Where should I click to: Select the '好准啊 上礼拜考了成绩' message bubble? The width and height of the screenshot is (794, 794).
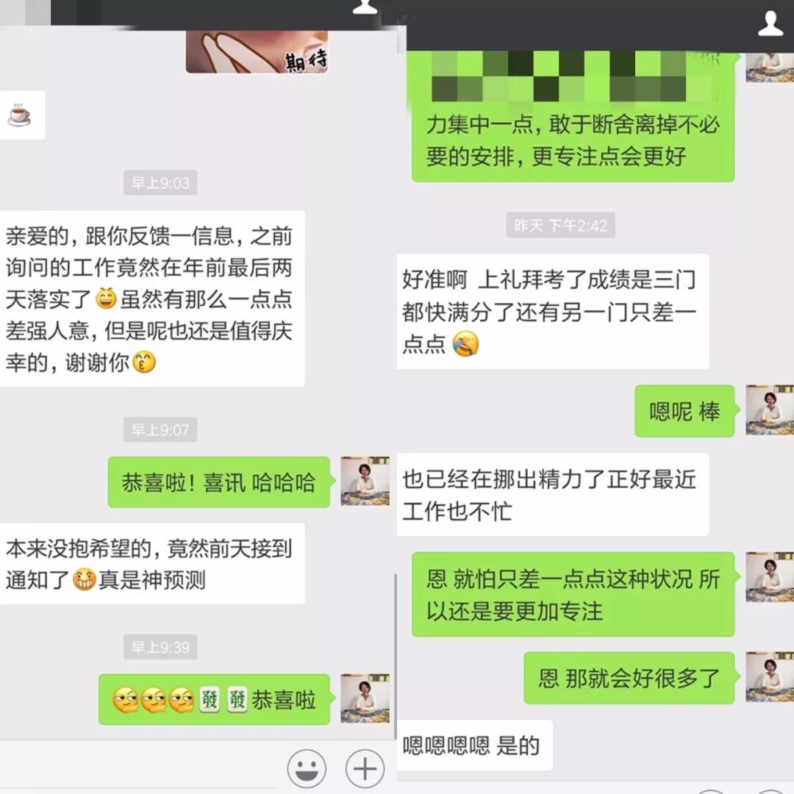click(552, 312)
